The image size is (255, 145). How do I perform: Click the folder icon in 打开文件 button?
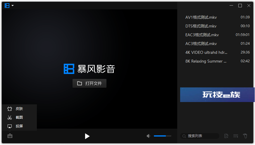(x=80, y=83)
